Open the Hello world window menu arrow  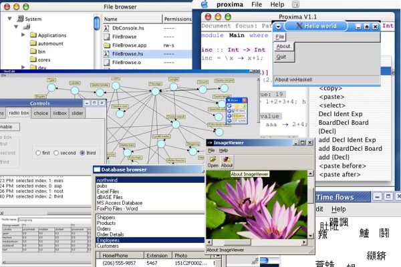click(278, 26)
